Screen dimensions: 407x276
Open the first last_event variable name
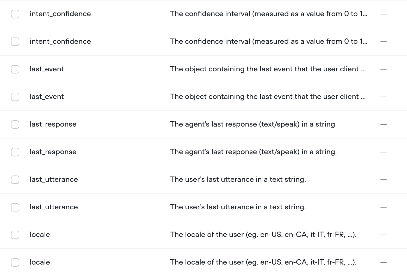(47, 69)
